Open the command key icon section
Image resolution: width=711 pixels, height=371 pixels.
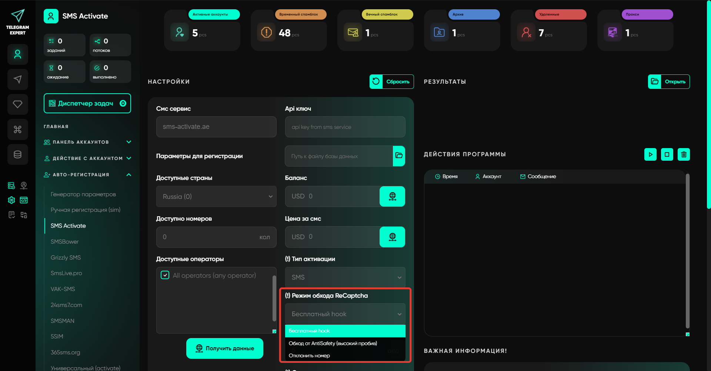tap(17, 129)
